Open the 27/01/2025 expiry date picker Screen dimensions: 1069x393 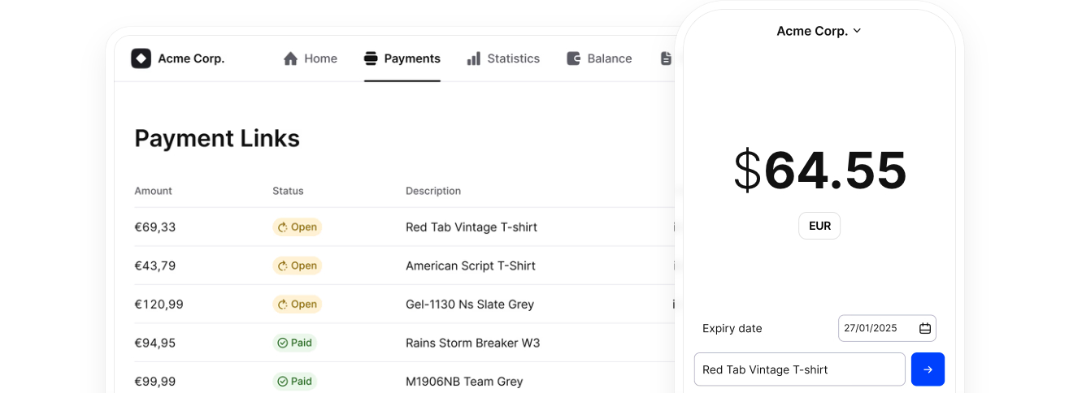pos(871,328)
